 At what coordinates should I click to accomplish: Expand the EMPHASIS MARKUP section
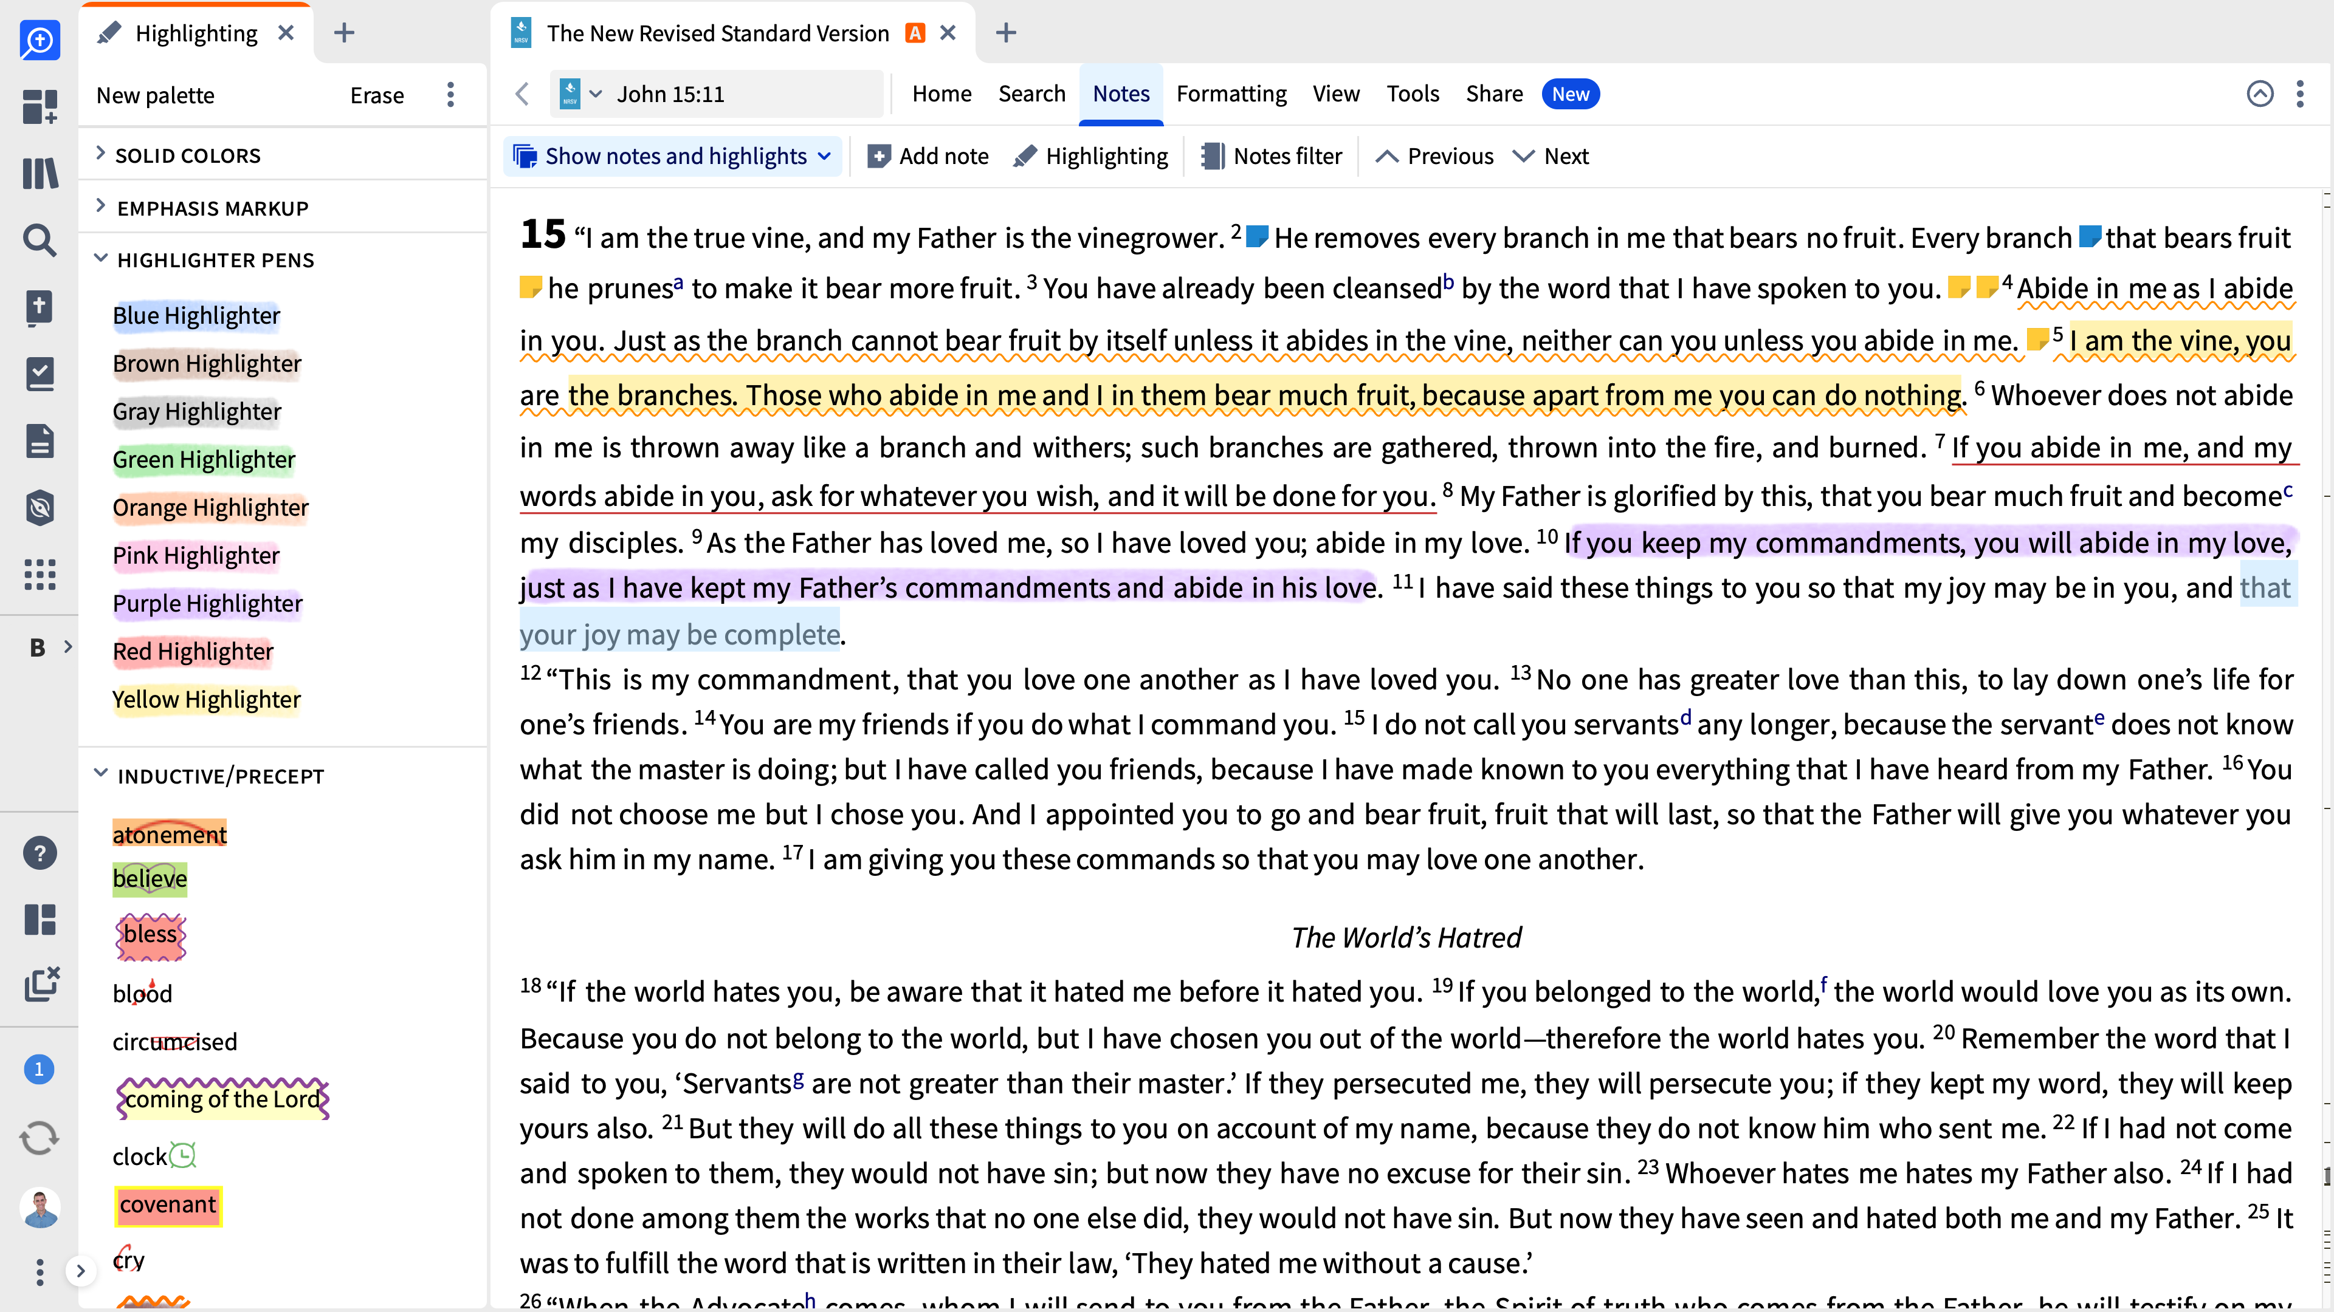click(x=100, y=207)
